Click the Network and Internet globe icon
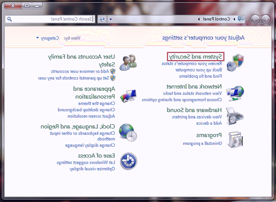276x202 pixels. pos(235,93)
